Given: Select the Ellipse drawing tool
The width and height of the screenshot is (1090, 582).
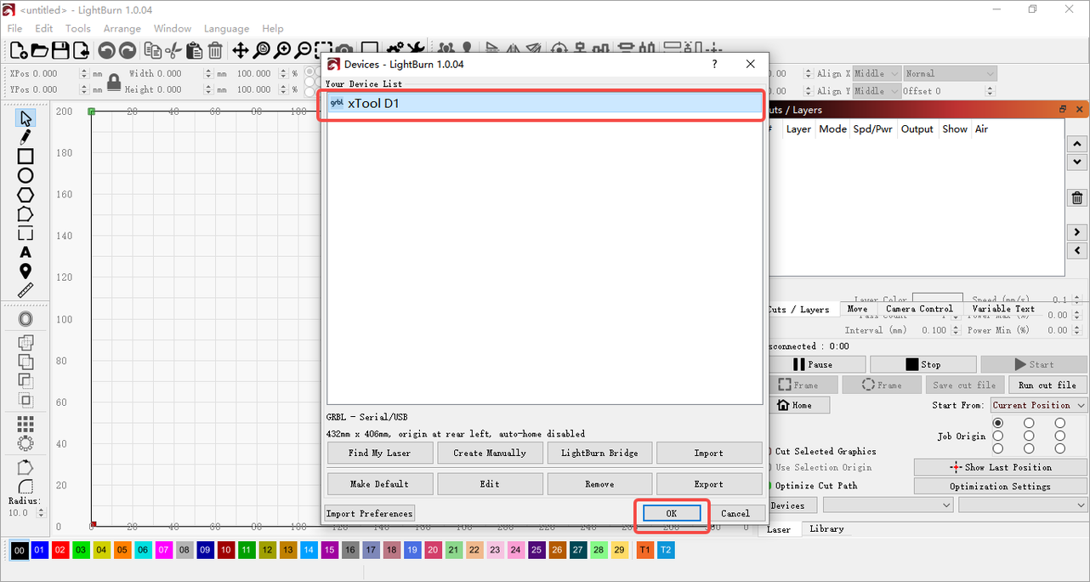Looking at the screenshot, I should 26,176.
